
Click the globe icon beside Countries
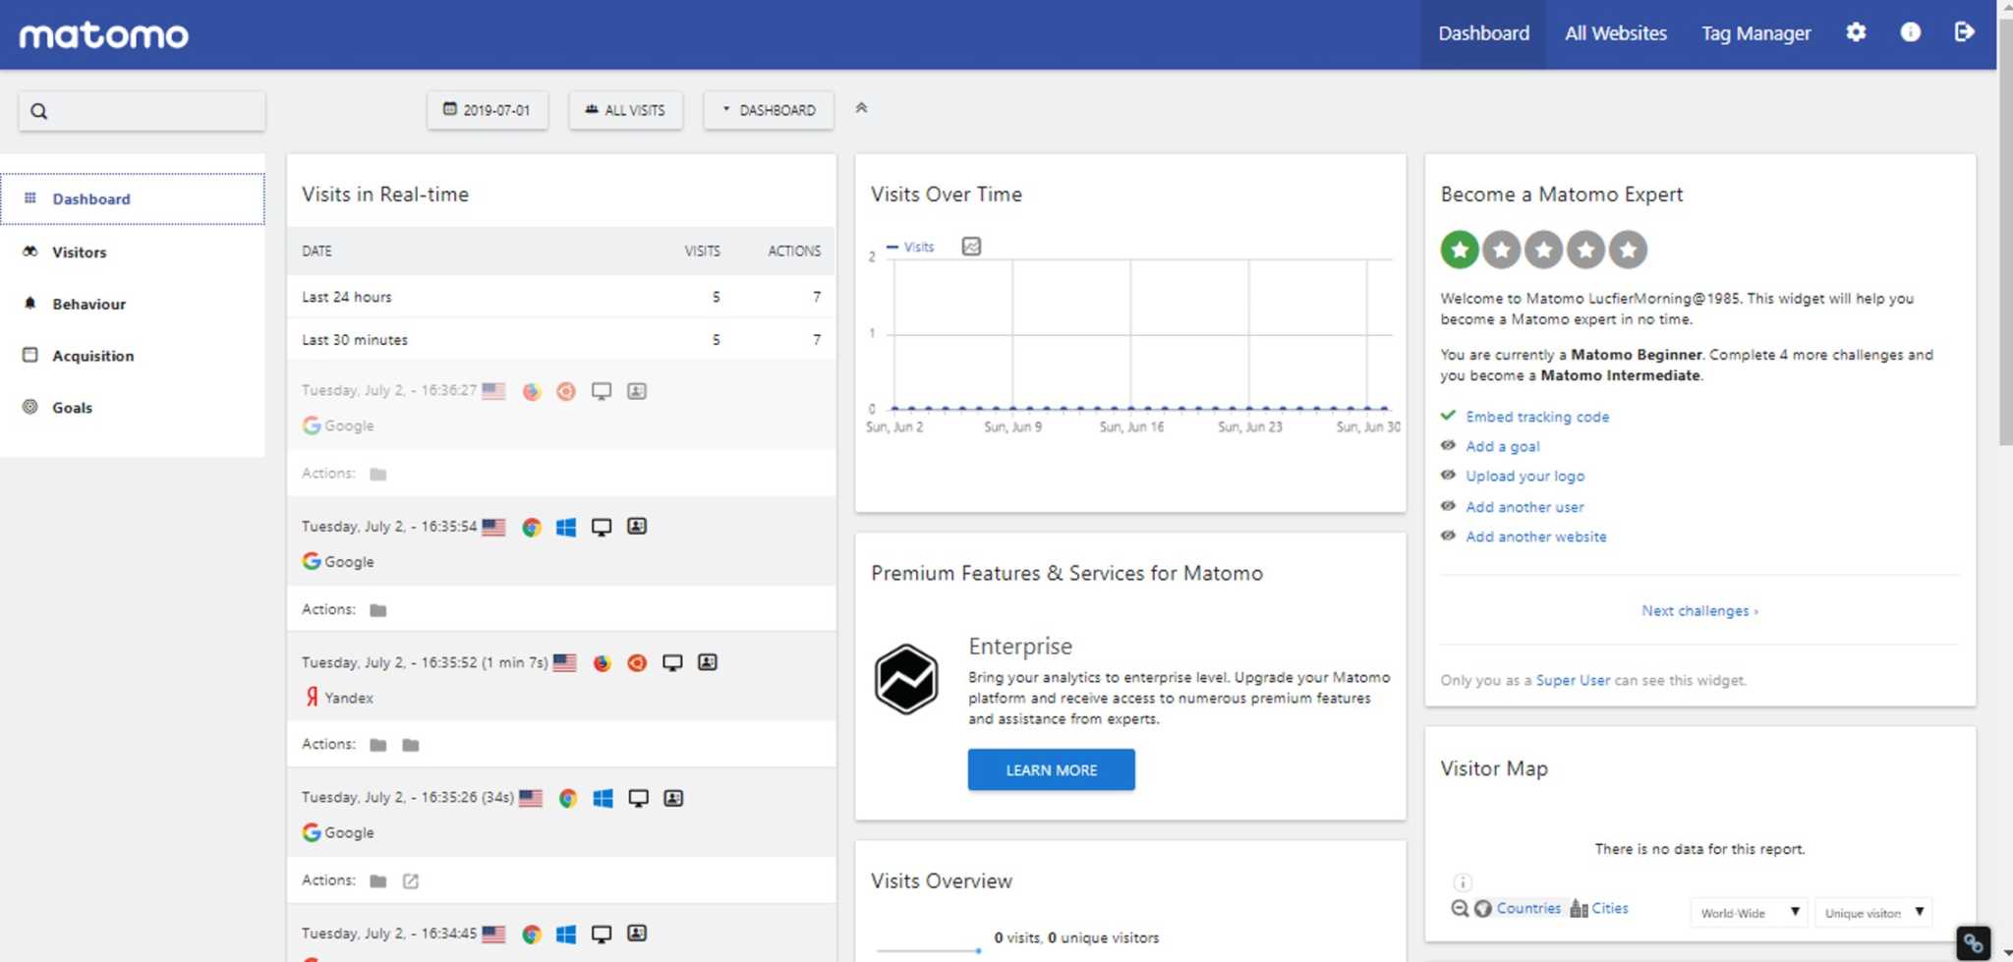pos(1483,909)
